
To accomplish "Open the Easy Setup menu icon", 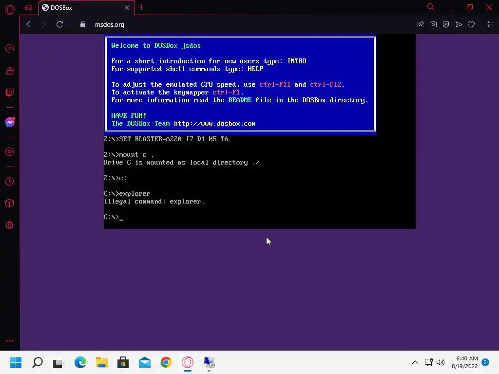I will (490, 24).
